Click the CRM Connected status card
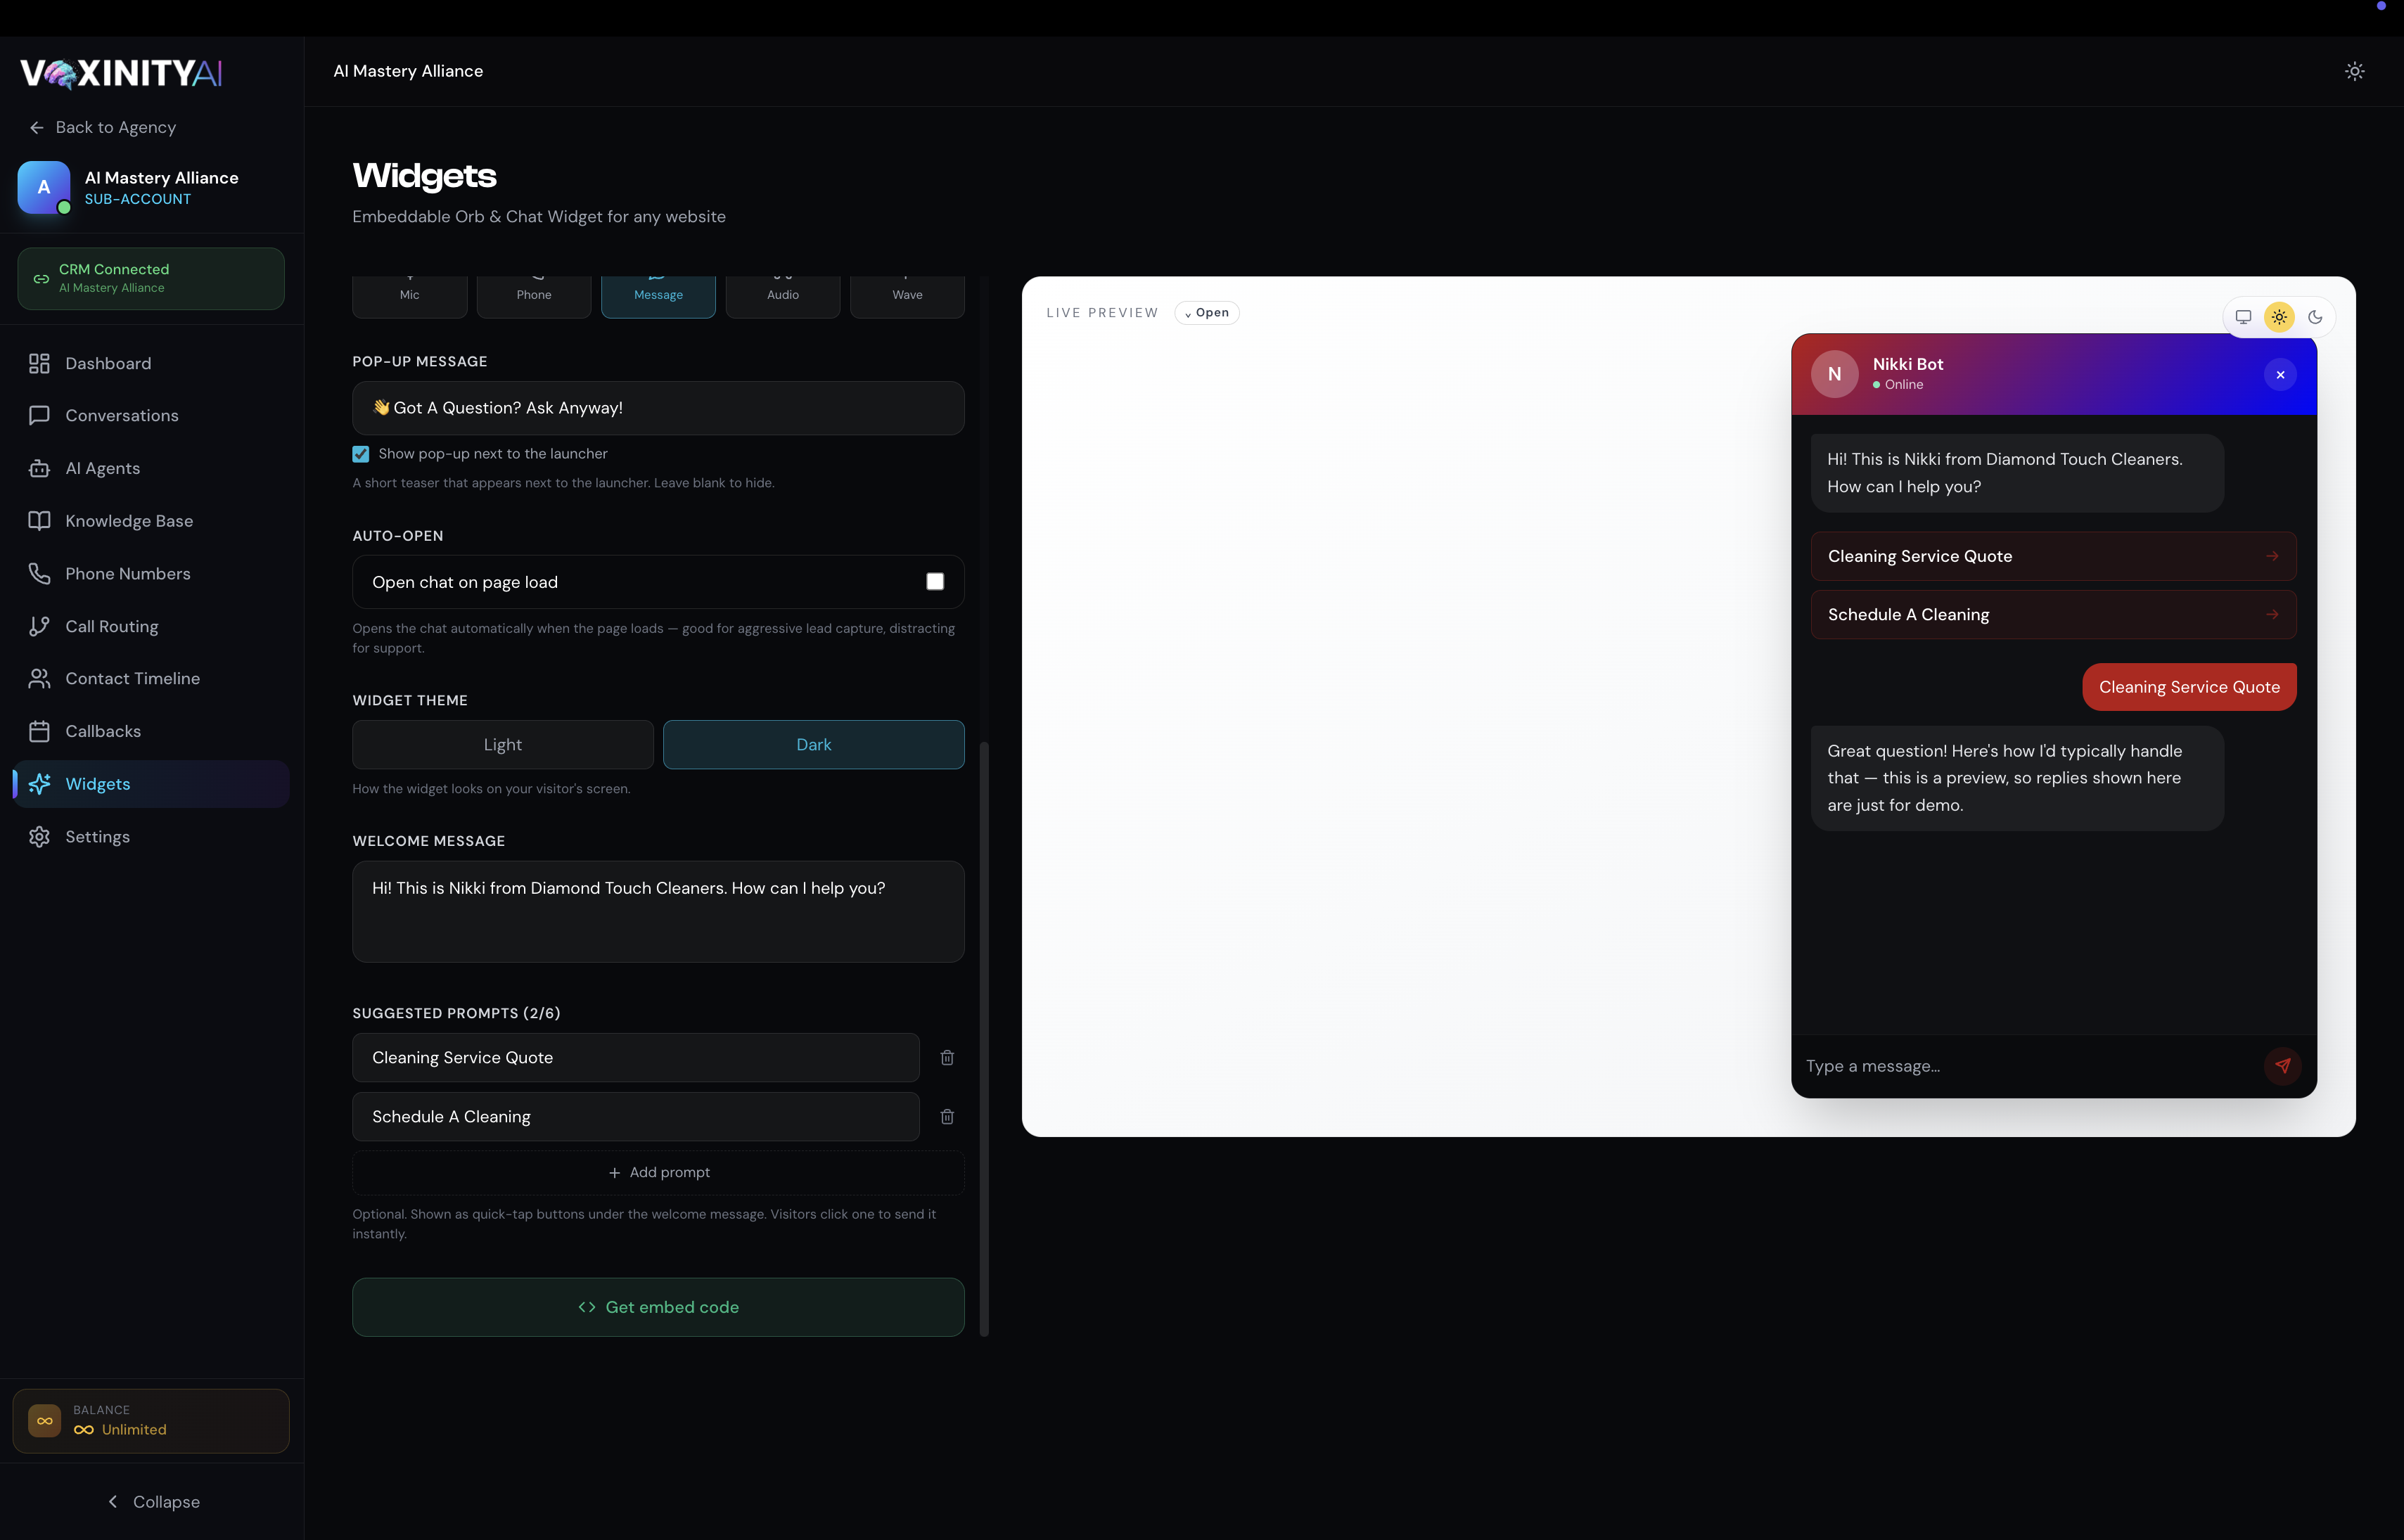Viewport: 2404px width, 1540px height. coord(151,278)
